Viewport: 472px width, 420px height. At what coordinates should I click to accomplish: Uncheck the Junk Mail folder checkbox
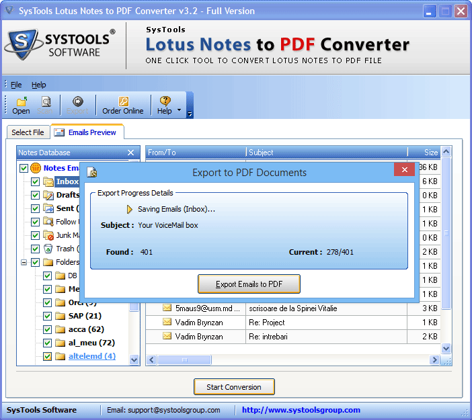[35, 235]
